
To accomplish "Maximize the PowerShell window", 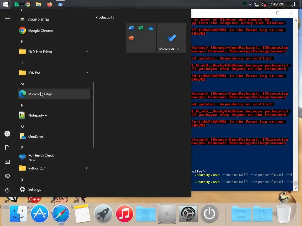I will pos(278,13).
